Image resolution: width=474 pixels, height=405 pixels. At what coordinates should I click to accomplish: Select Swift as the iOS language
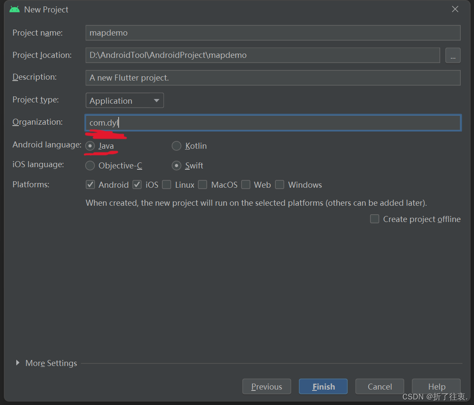[x=176, y=166]
